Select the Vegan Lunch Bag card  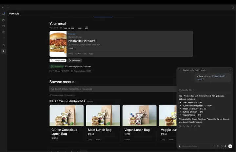(140, 123)
